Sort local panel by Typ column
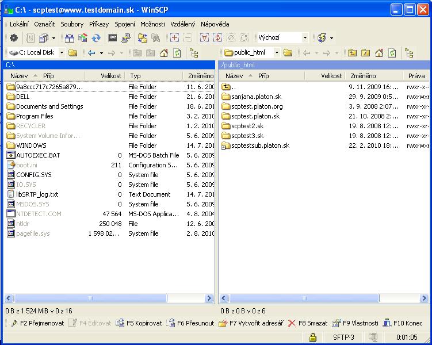 [x=154, y=76]
